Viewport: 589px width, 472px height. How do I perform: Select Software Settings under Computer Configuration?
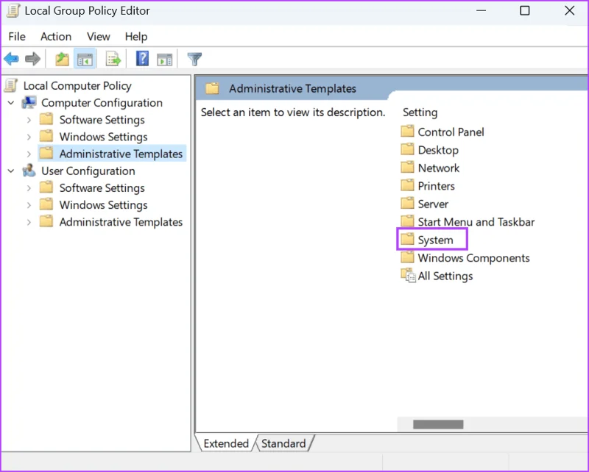point(102,120)
